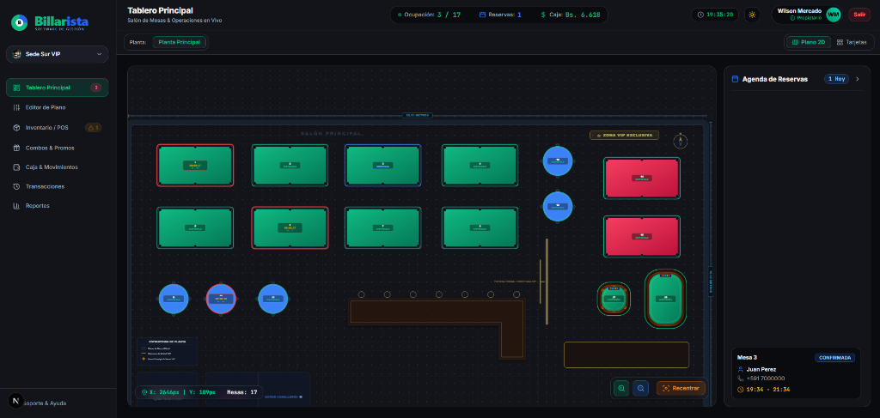Viewport: 880px width, 418px height.
Task: Click the Juan Perez name text
Action: click(x=761, y=369)
